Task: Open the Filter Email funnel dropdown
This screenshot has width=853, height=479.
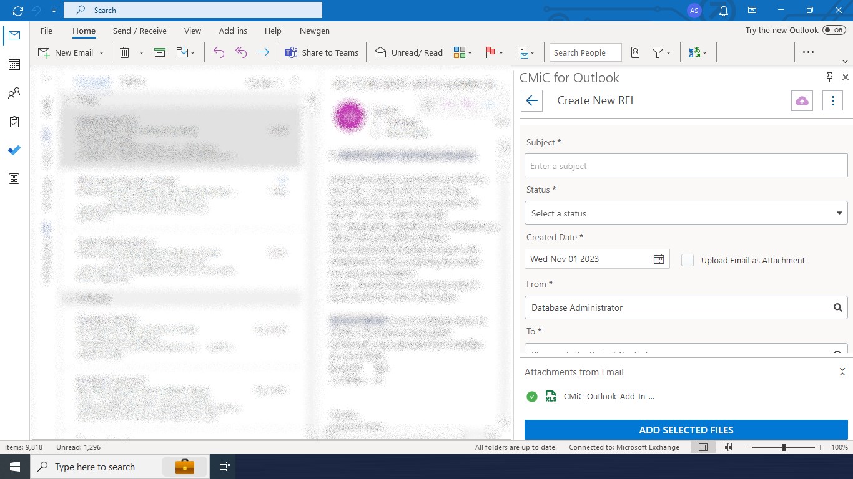Action: 661,52
